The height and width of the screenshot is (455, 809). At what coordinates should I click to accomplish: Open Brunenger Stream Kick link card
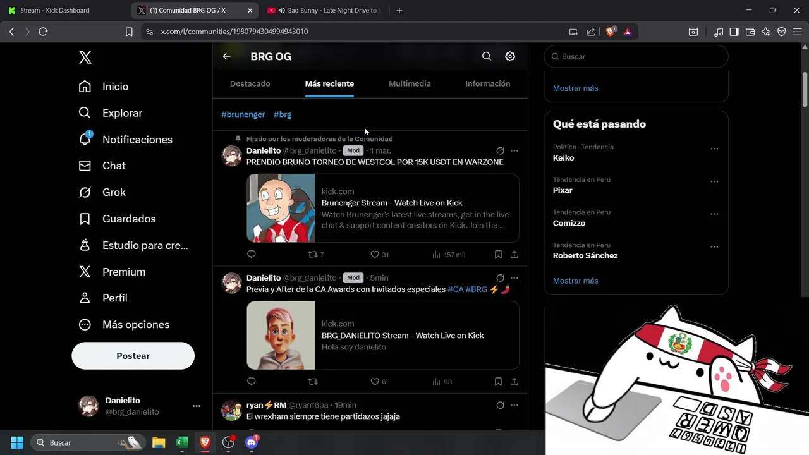[383, 208]
